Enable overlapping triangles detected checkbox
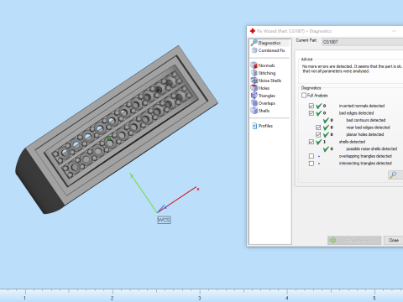The height and width of the screenshot is (302, 403). (x=311, y=156)
